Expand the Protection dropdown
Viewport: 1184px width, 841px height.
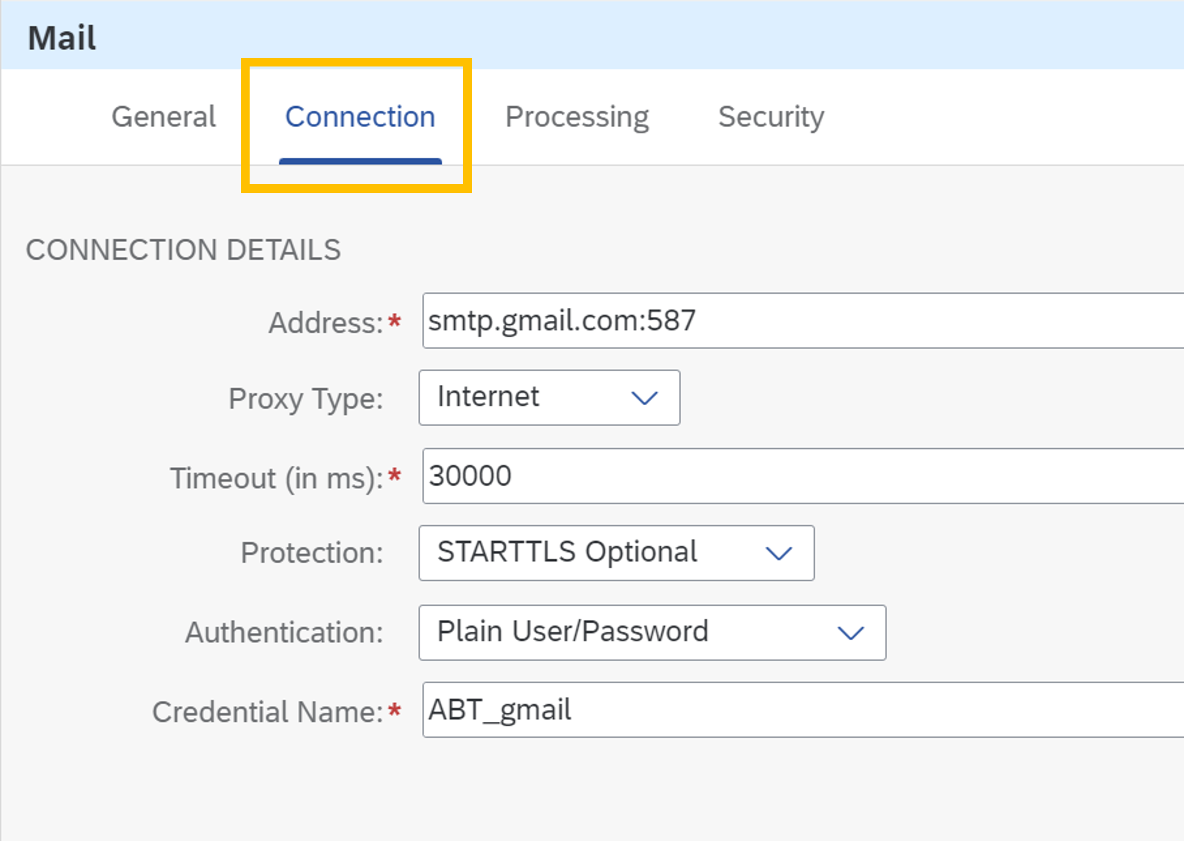(x=617, y=553)
